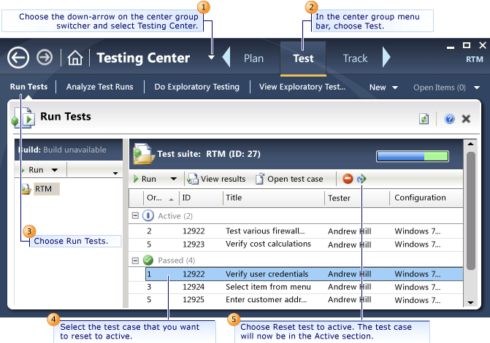Click the red Block test icon
The width and height of the screenshot is (490, 343).
pyautogui.click(x=348, y=179)
